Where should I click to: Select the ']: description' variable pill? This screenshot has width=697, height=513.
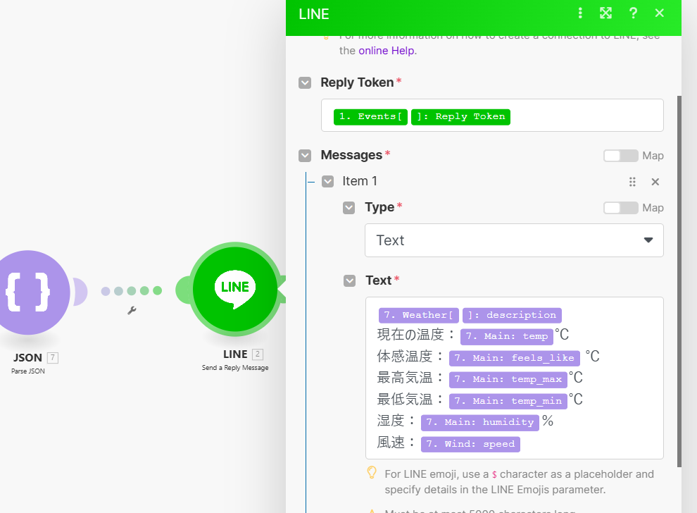tap(512, 315)
